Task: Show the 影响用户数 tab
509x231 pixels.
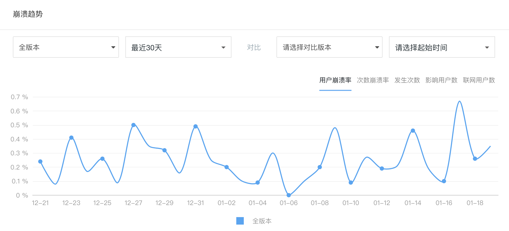Action: (x=441, y=80)
